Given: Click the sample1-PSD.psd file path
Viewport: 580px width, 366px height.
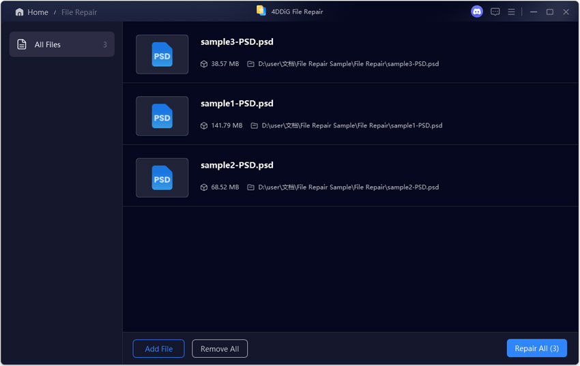Looking at the screenshot, I should tap(352, 125).
